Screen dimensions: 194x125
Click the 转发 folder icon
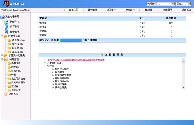[9, 75]
